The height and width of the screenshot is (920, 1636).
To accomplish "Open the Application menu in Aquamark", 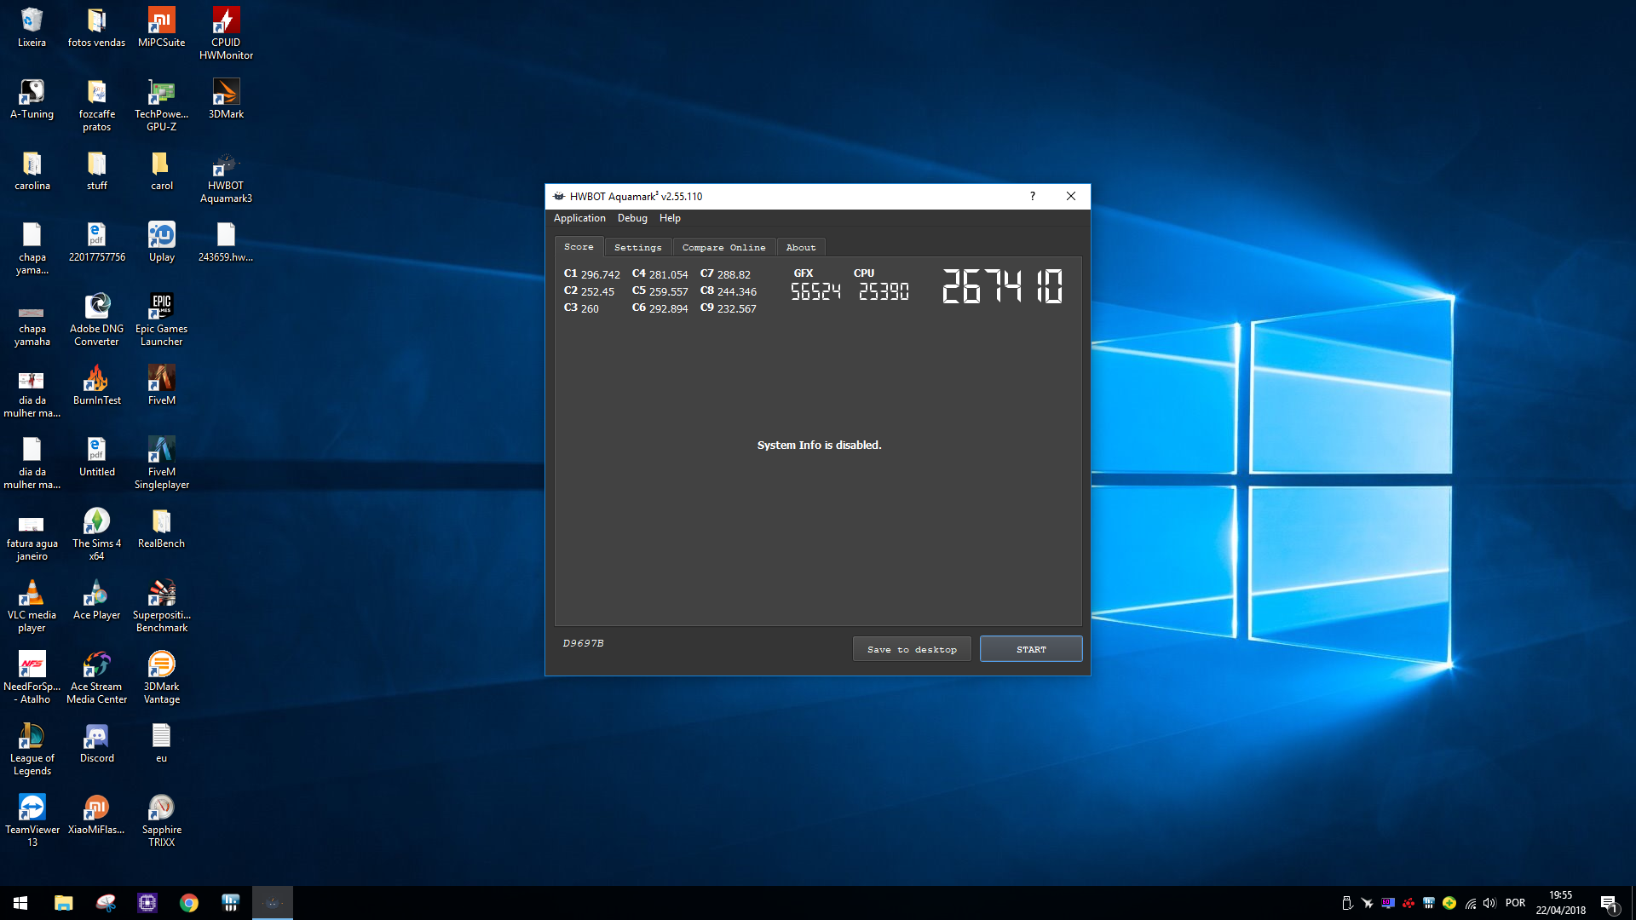I will coord(579,218).
